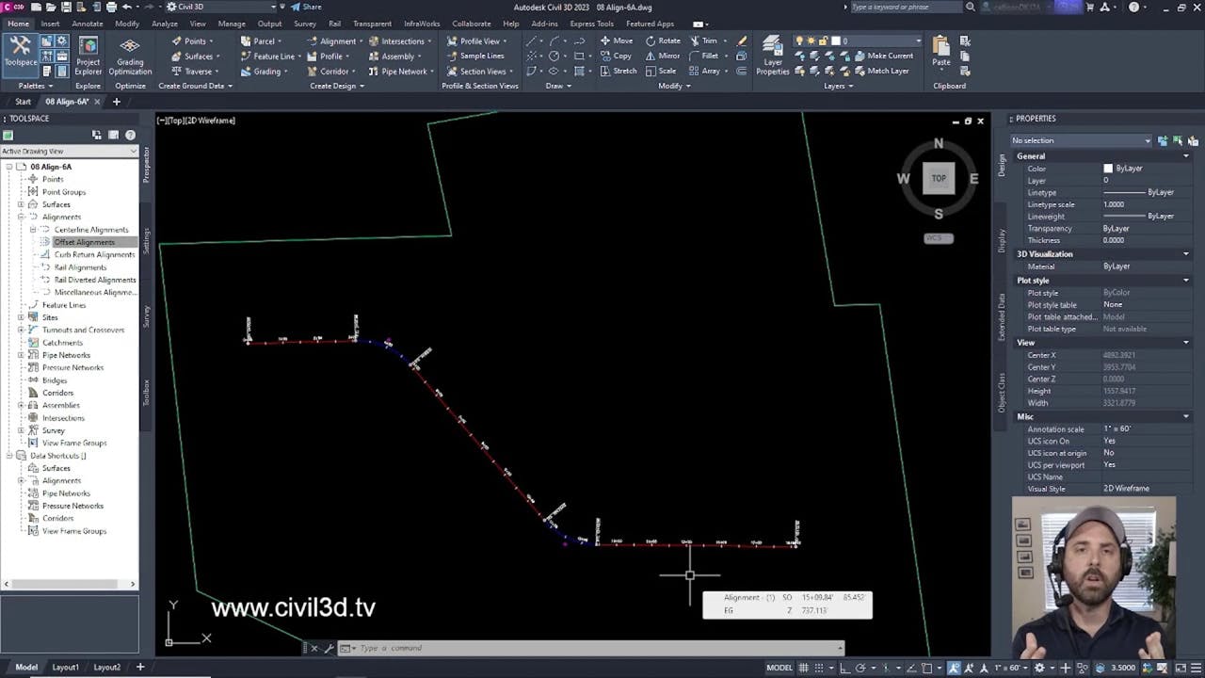The height and width of the screenshot is (678, 1205).
Task: Select the Project Explorer icon
Action: [x=88, y=52]
